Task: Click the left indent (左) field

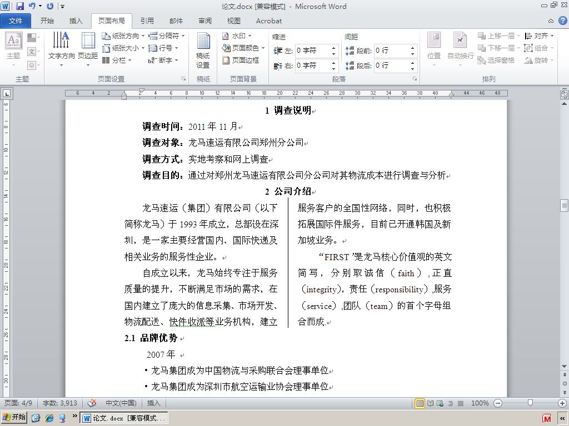Action: pyautogui.click(x=316, y=50)
